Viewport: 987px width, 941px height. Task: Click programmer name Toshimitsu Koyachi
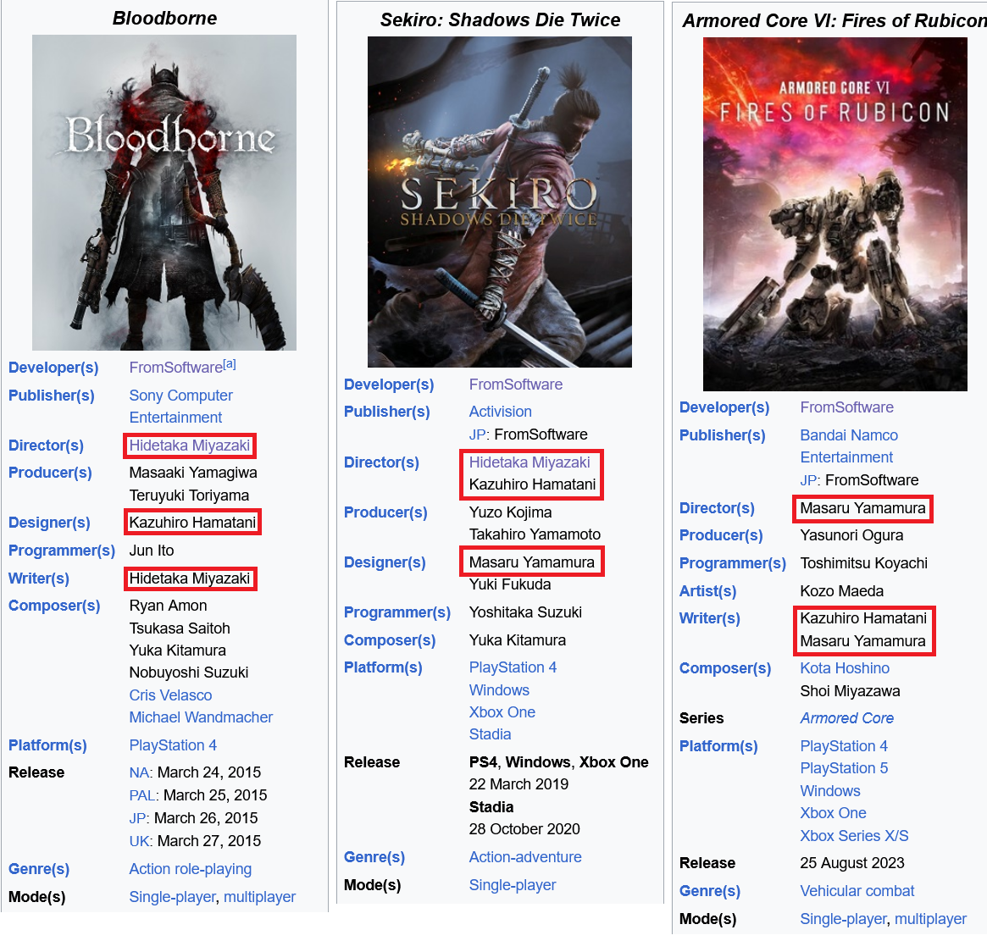863,563
